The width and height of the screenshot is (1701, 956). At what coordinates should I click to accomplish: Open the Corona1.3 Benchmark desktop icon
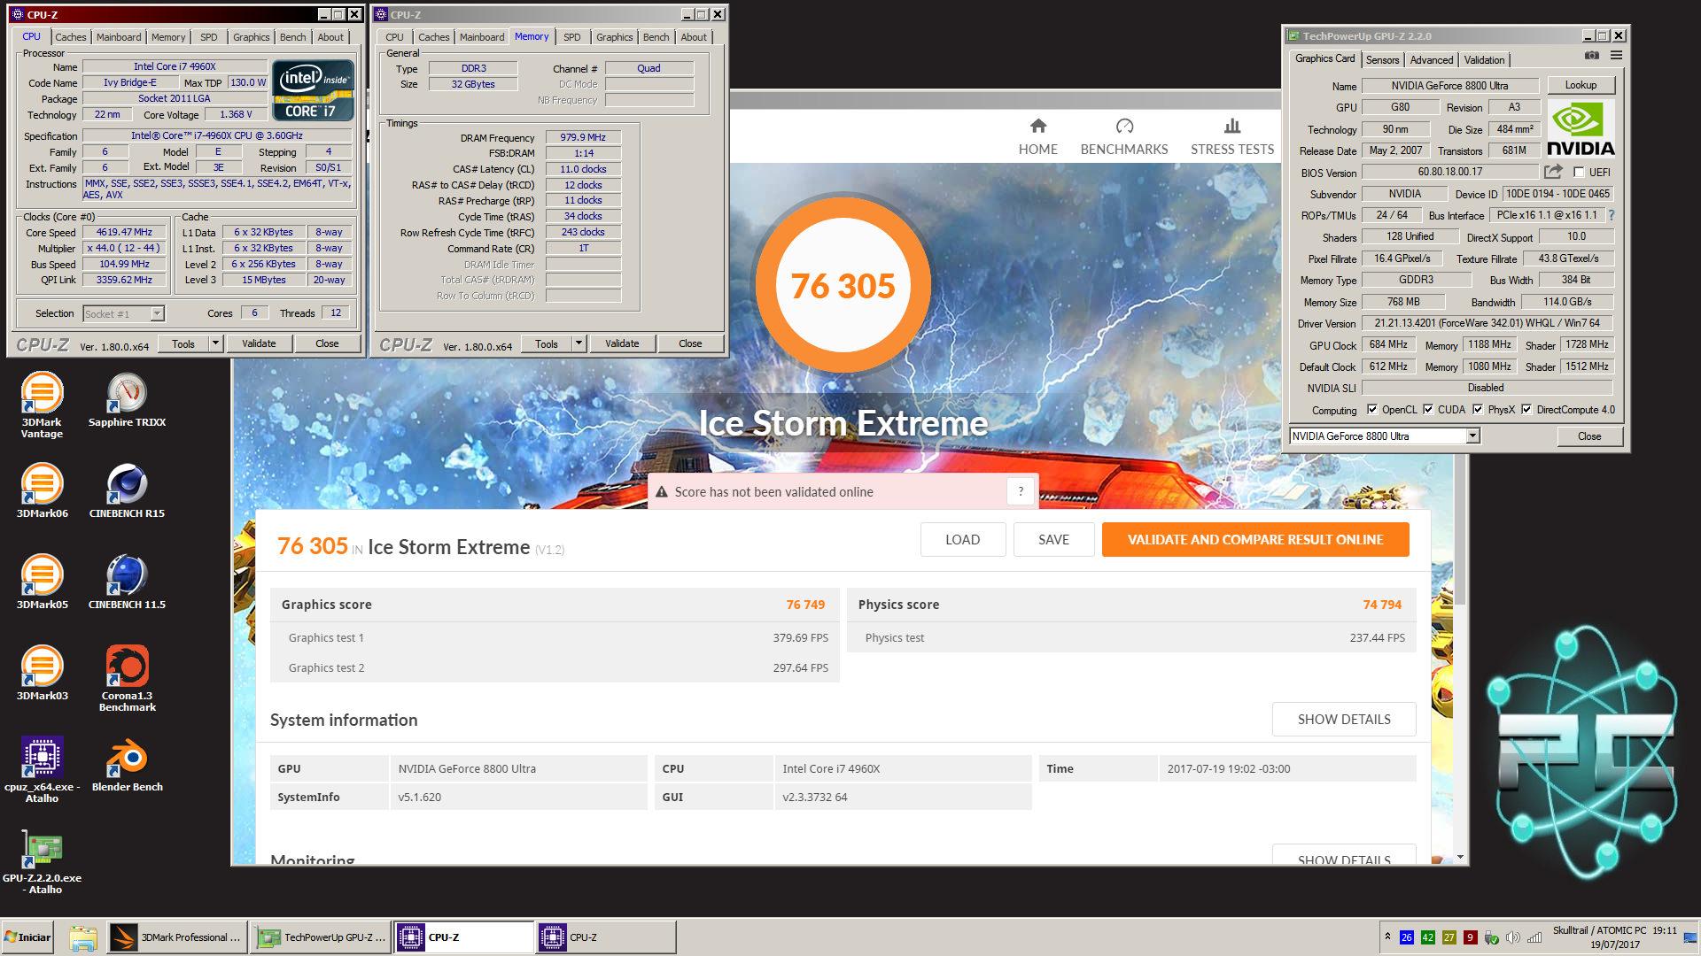point(127,679)
